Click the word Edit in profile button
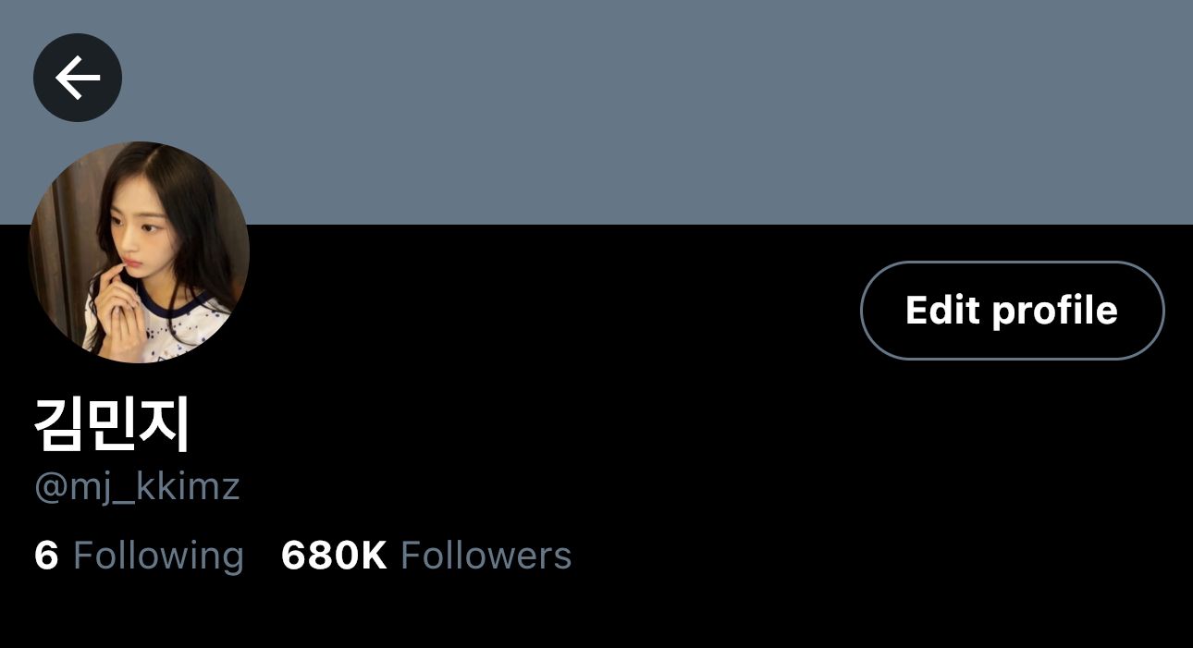Screen dimensions: 1193x648 pos(941,310)
